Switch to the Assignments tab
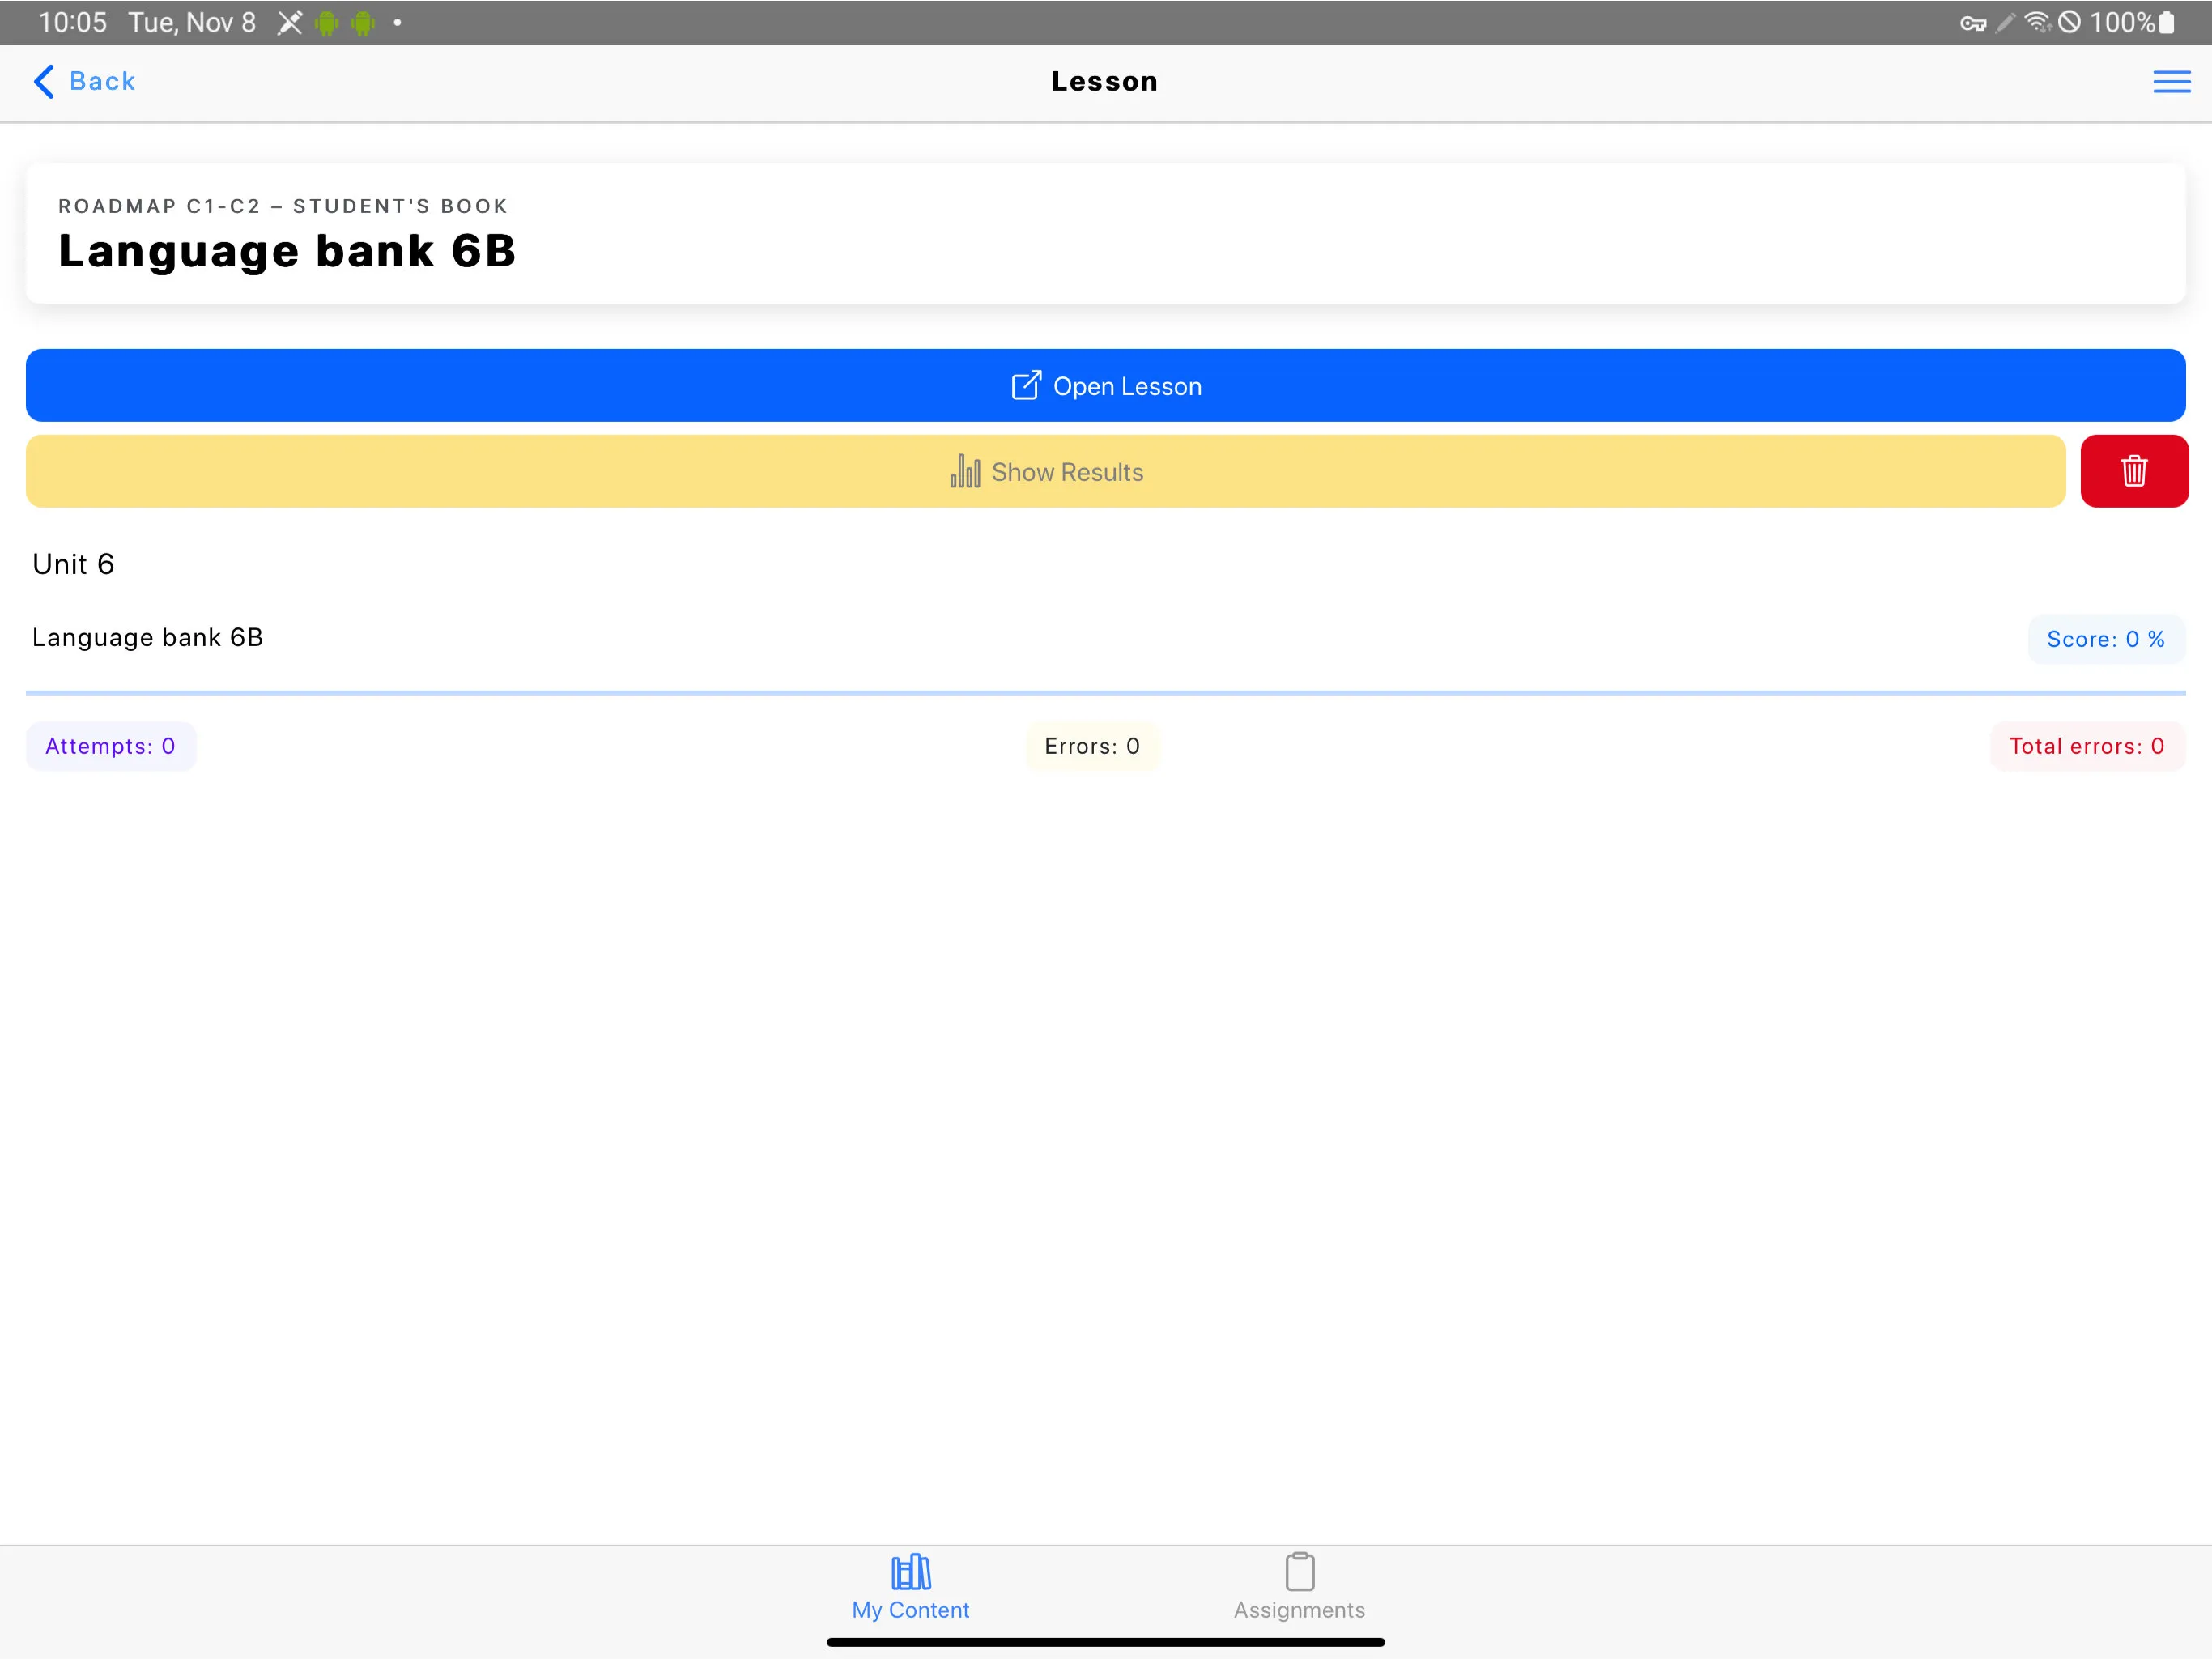Viewport: 2212px width, 1659px height. click(1299, 1588)
